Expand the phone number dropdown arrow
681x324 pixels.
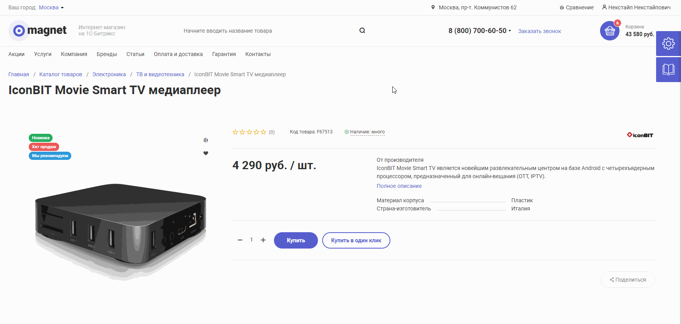510,31
